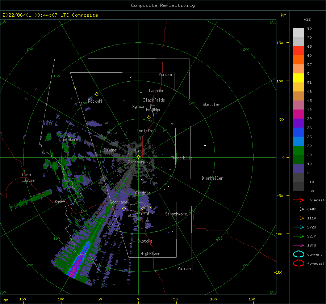This screenshot has width=326, height=304.
Task: Click the Stettler city label
Action: (x=211, y=104)
